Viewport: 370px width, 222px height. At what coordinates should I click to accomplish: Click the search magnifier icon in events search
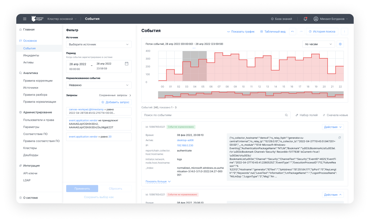click(286, 115)
